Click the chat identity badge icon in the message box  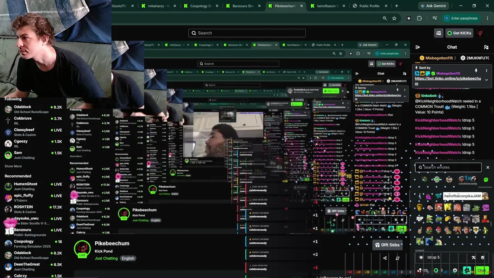coord(421,258)
